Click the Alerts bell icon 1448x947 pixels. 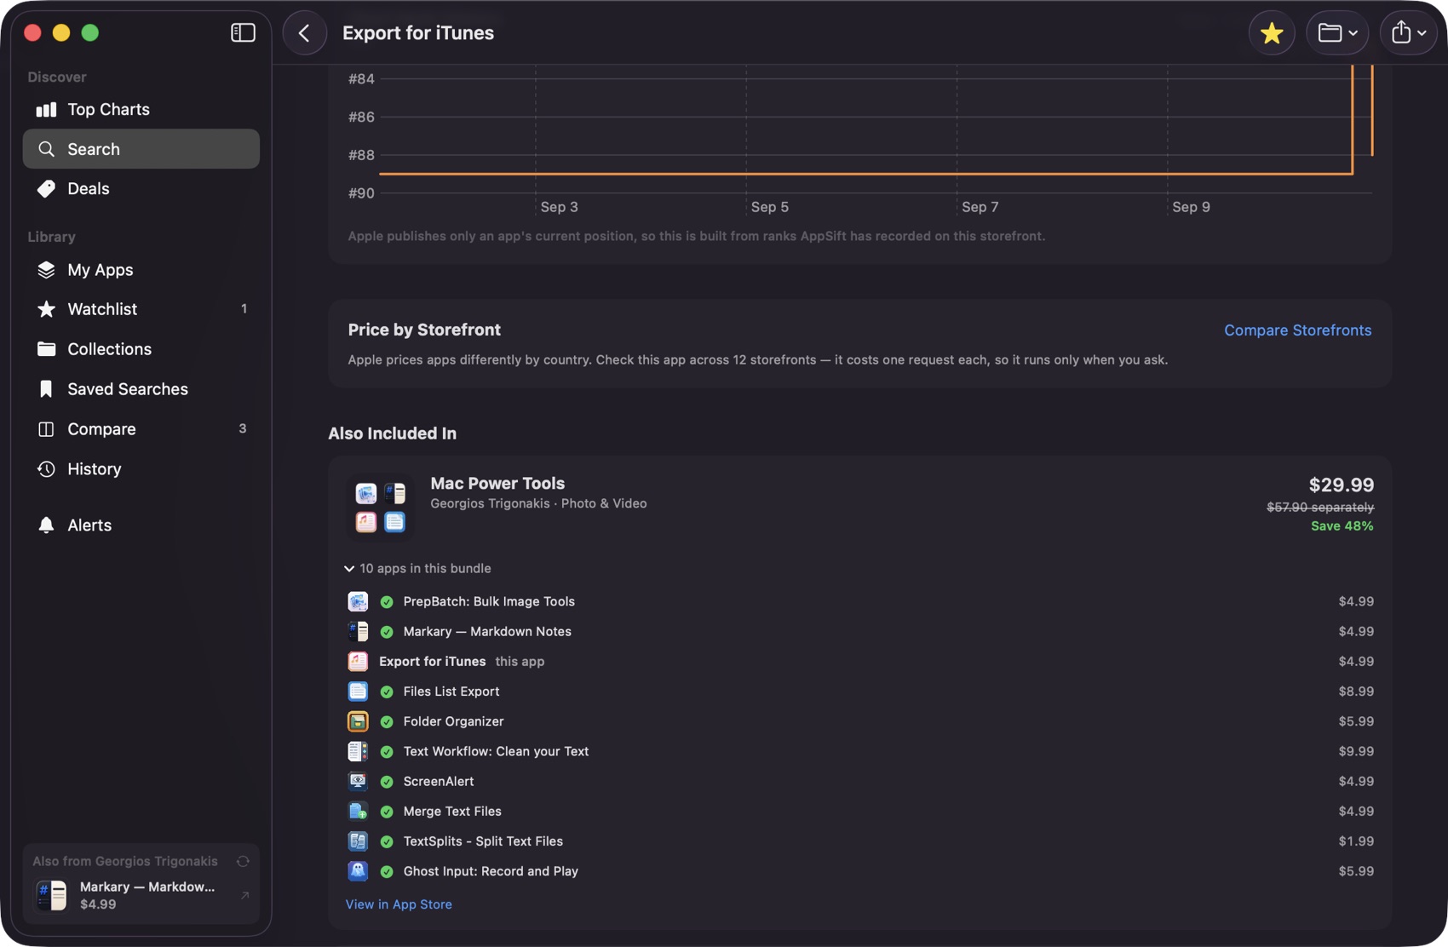click(x=46, y=525)
